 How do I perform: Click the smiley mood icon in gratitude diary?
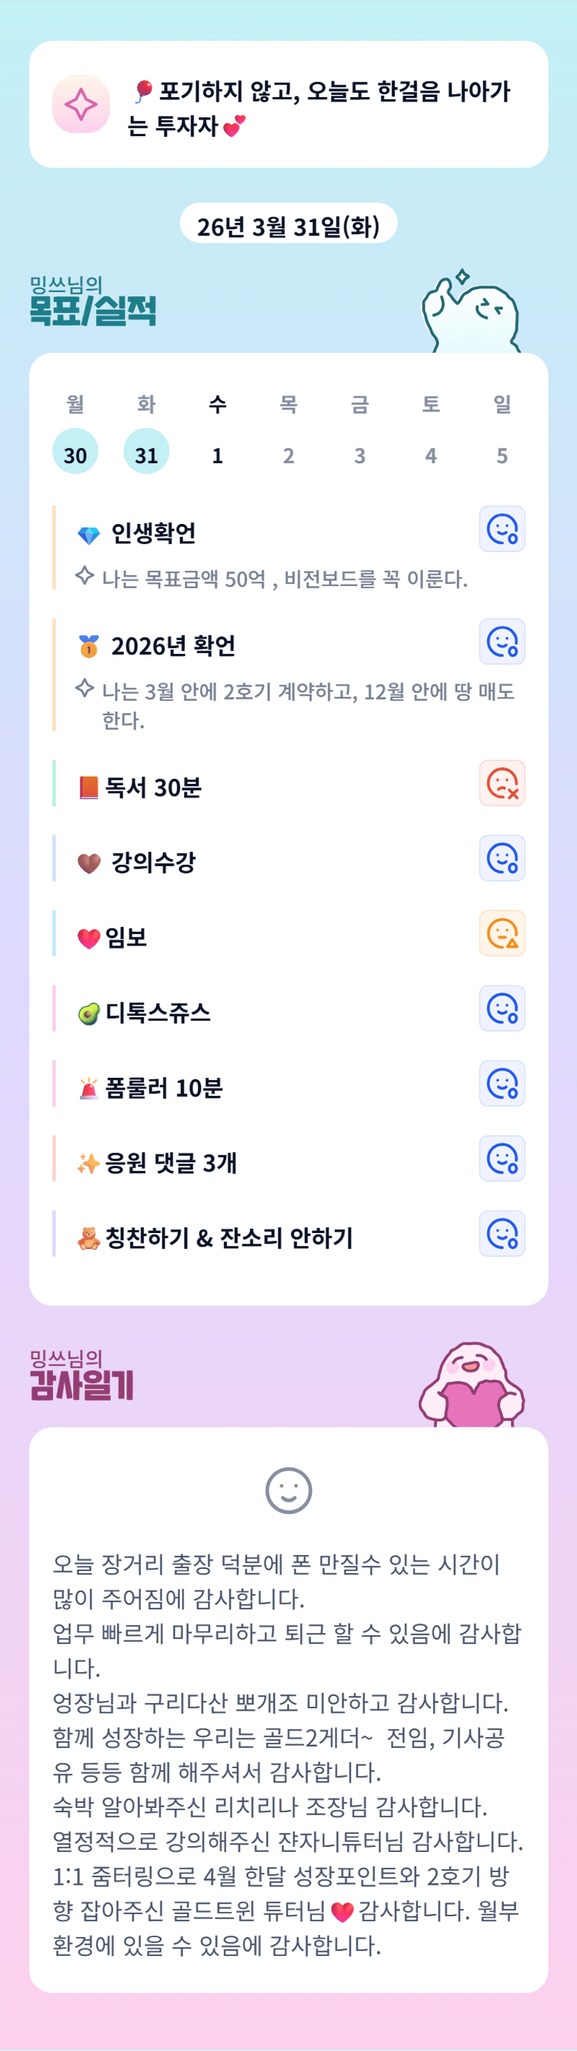coord(289,1491)
